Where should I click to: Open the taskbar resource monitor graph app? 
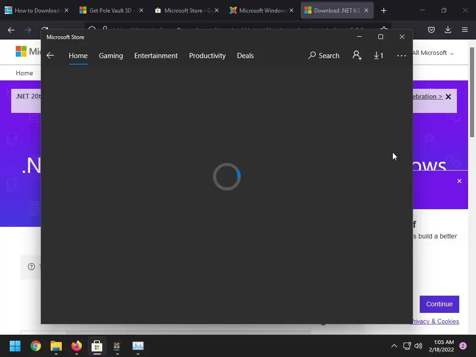138,346
